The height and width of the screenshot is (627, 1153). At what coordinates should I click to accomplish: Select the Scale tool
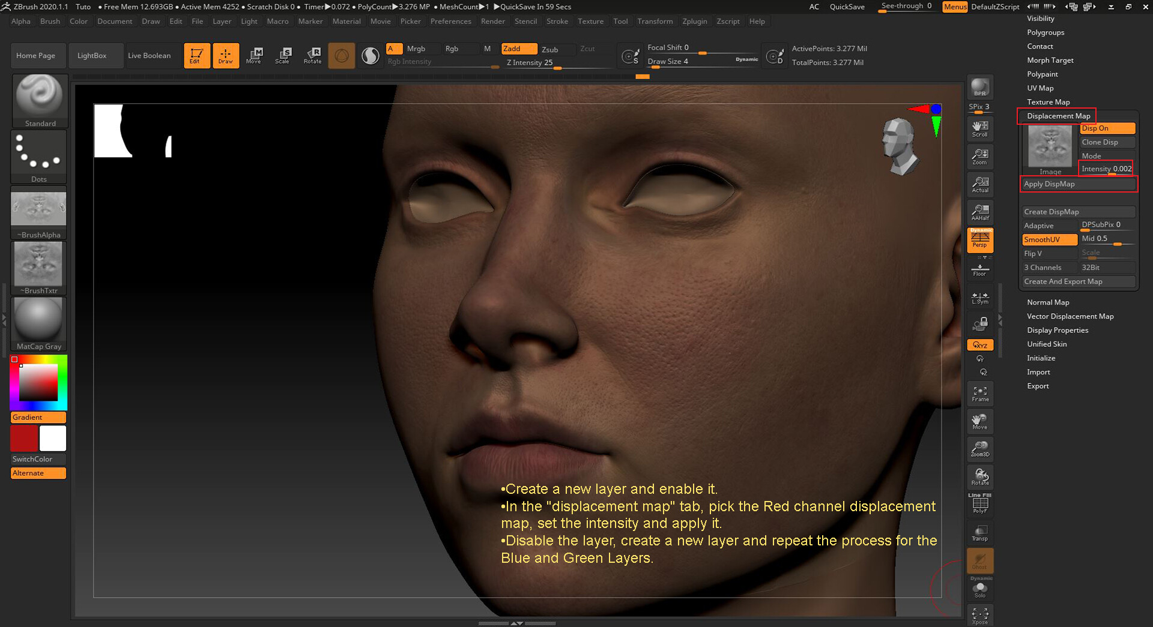click(283, 55)
